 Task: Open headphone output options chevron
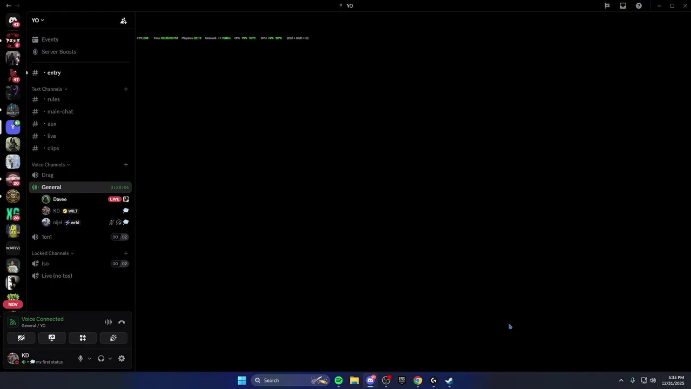(x=110, y=358)
